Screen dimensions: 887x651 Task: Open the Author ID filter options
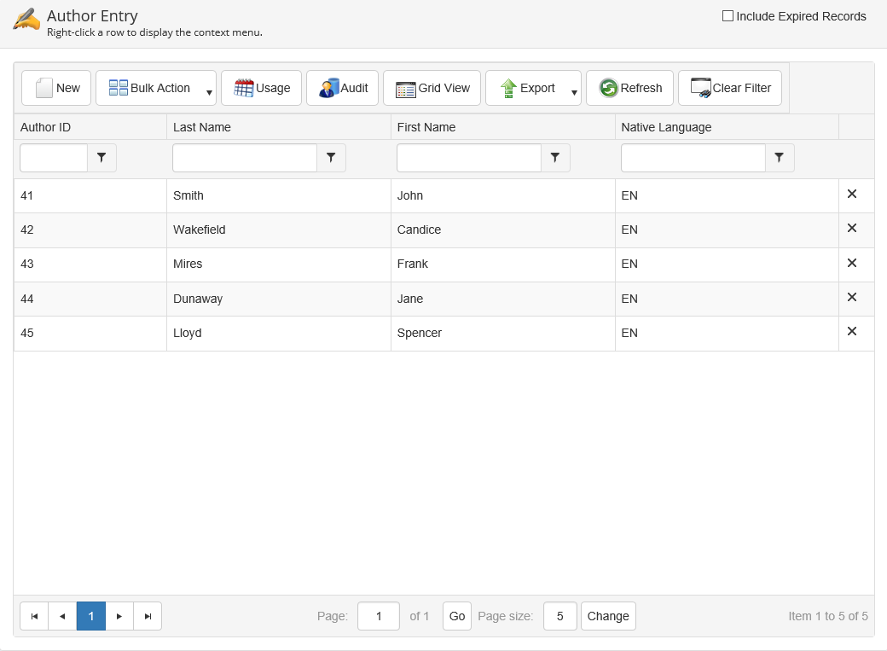[x=102, y=158]
